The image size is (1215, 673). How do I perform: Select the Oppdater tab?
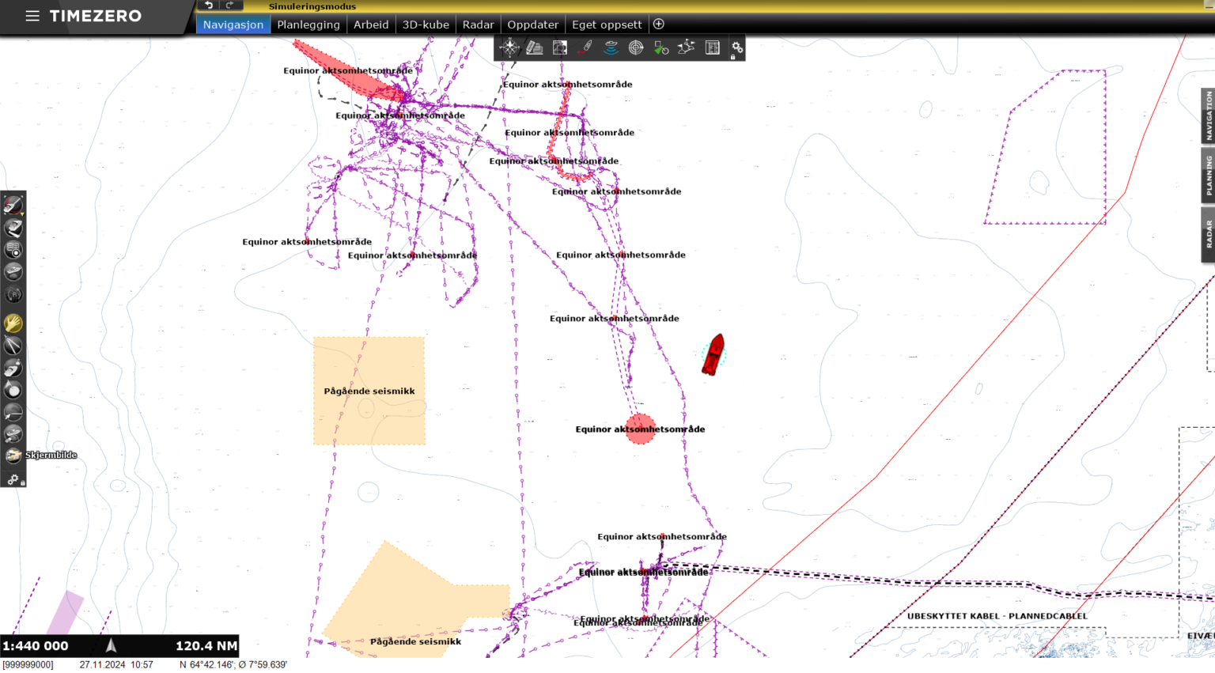click(x=532, y=25)
